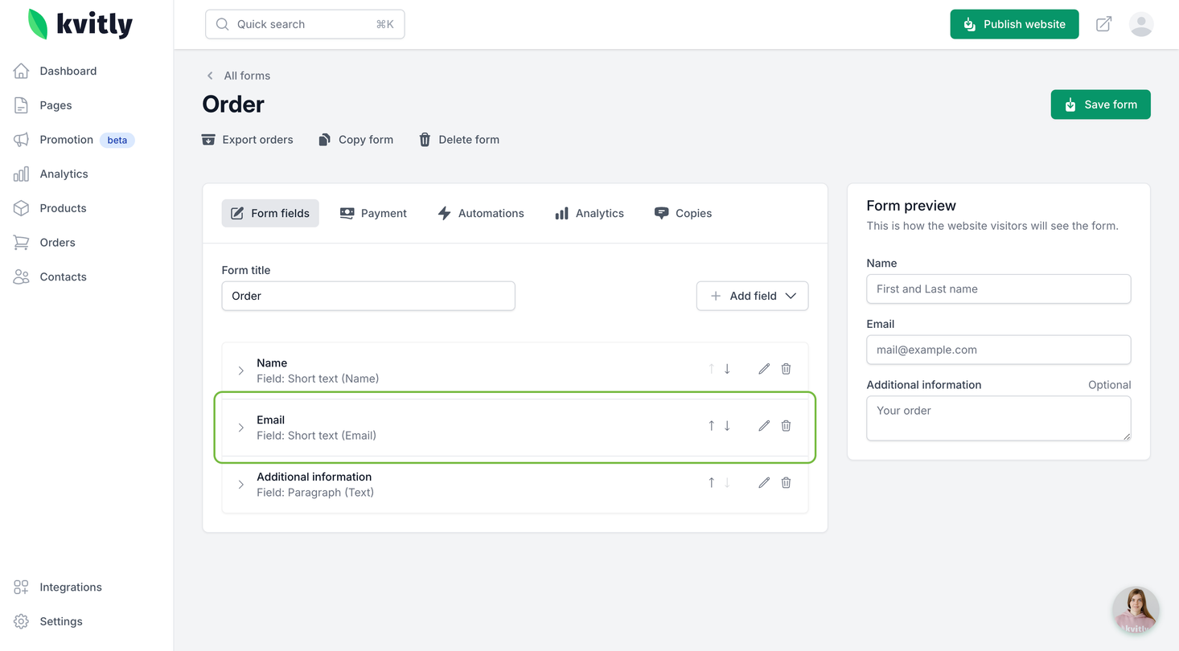Click the edit pencil for Name field
This screenshot has width=1179, height=651.
tap(764, 369)
